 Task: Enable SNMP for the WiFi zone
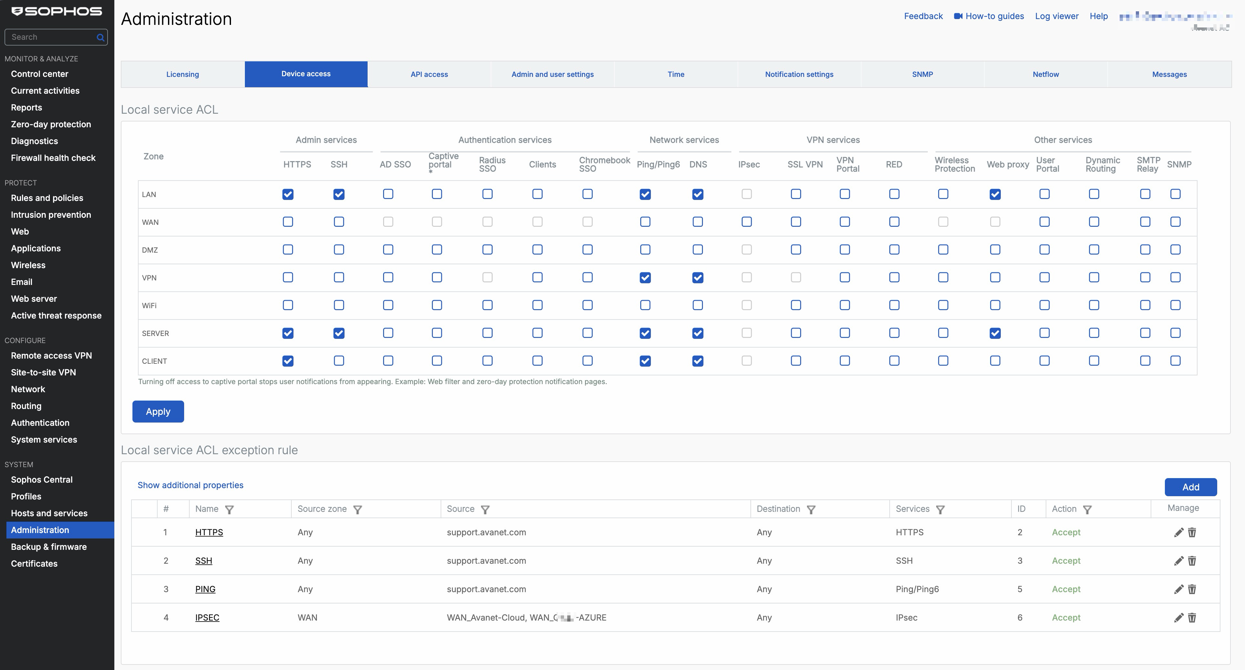[1176, 306]
